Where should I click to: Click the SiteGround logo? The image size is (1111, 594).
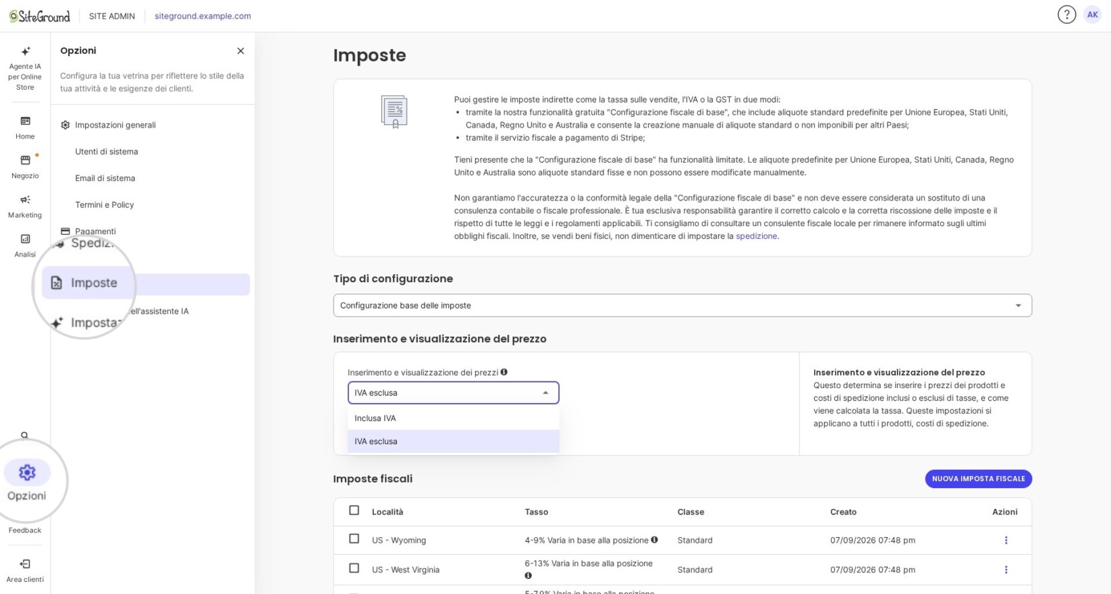point(39,16)
